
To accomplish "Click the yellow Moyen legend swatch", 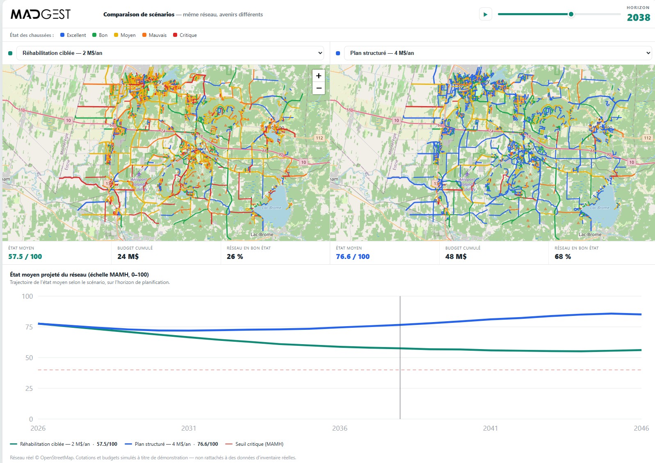I will pyautogui.click(x=116, y=35).
